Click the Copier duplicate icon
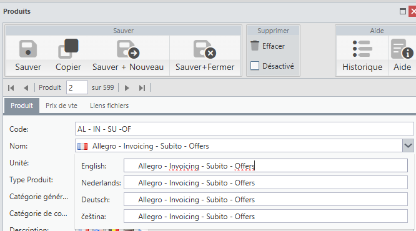Image resolution: width=416 pixels, height=231 pixels. point(68,49)
